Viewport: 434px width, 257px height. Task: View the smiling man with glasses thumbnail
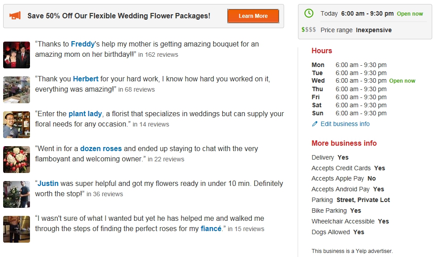[x=17, y=125]
